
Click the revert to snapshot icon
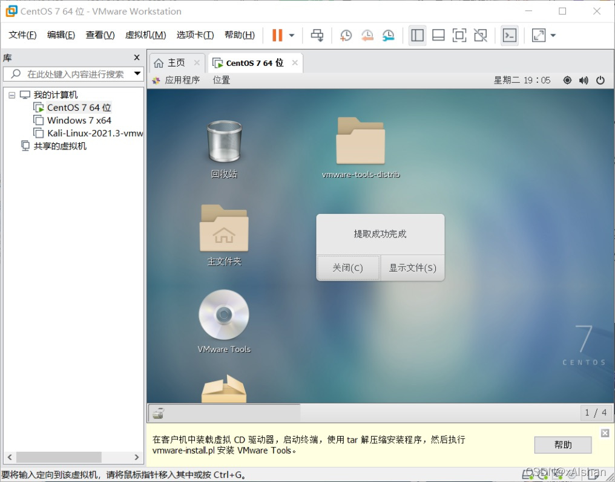pyautogui.click(x=367, y=35)
